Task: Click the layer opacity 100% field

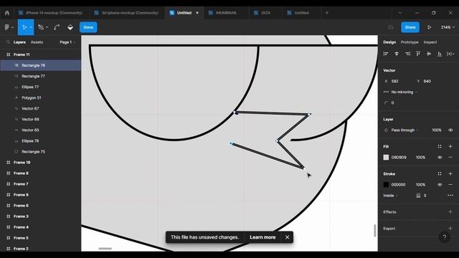Action: (x=437, y=130)
